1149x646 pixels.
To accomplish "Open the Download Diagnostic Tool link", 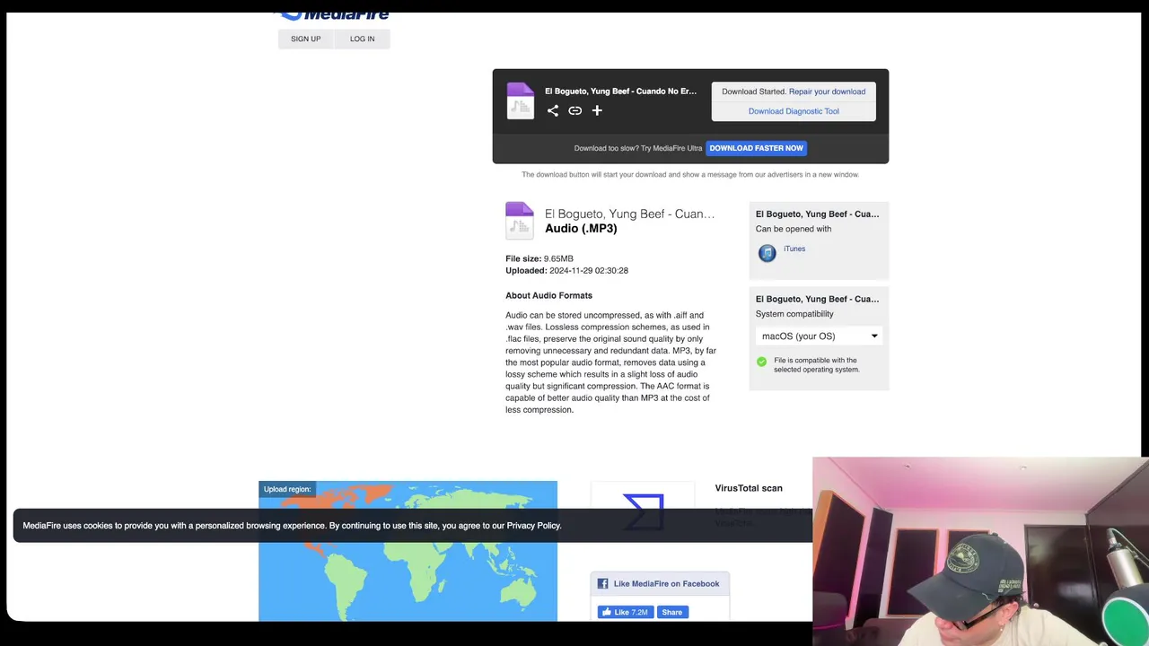I will 794,111.
